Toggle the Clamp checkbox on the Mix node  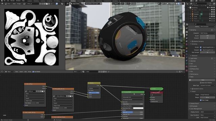point(89,90)
